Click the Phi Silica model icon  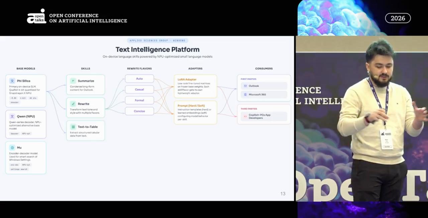pyautogui.click(x=12, y=81)
